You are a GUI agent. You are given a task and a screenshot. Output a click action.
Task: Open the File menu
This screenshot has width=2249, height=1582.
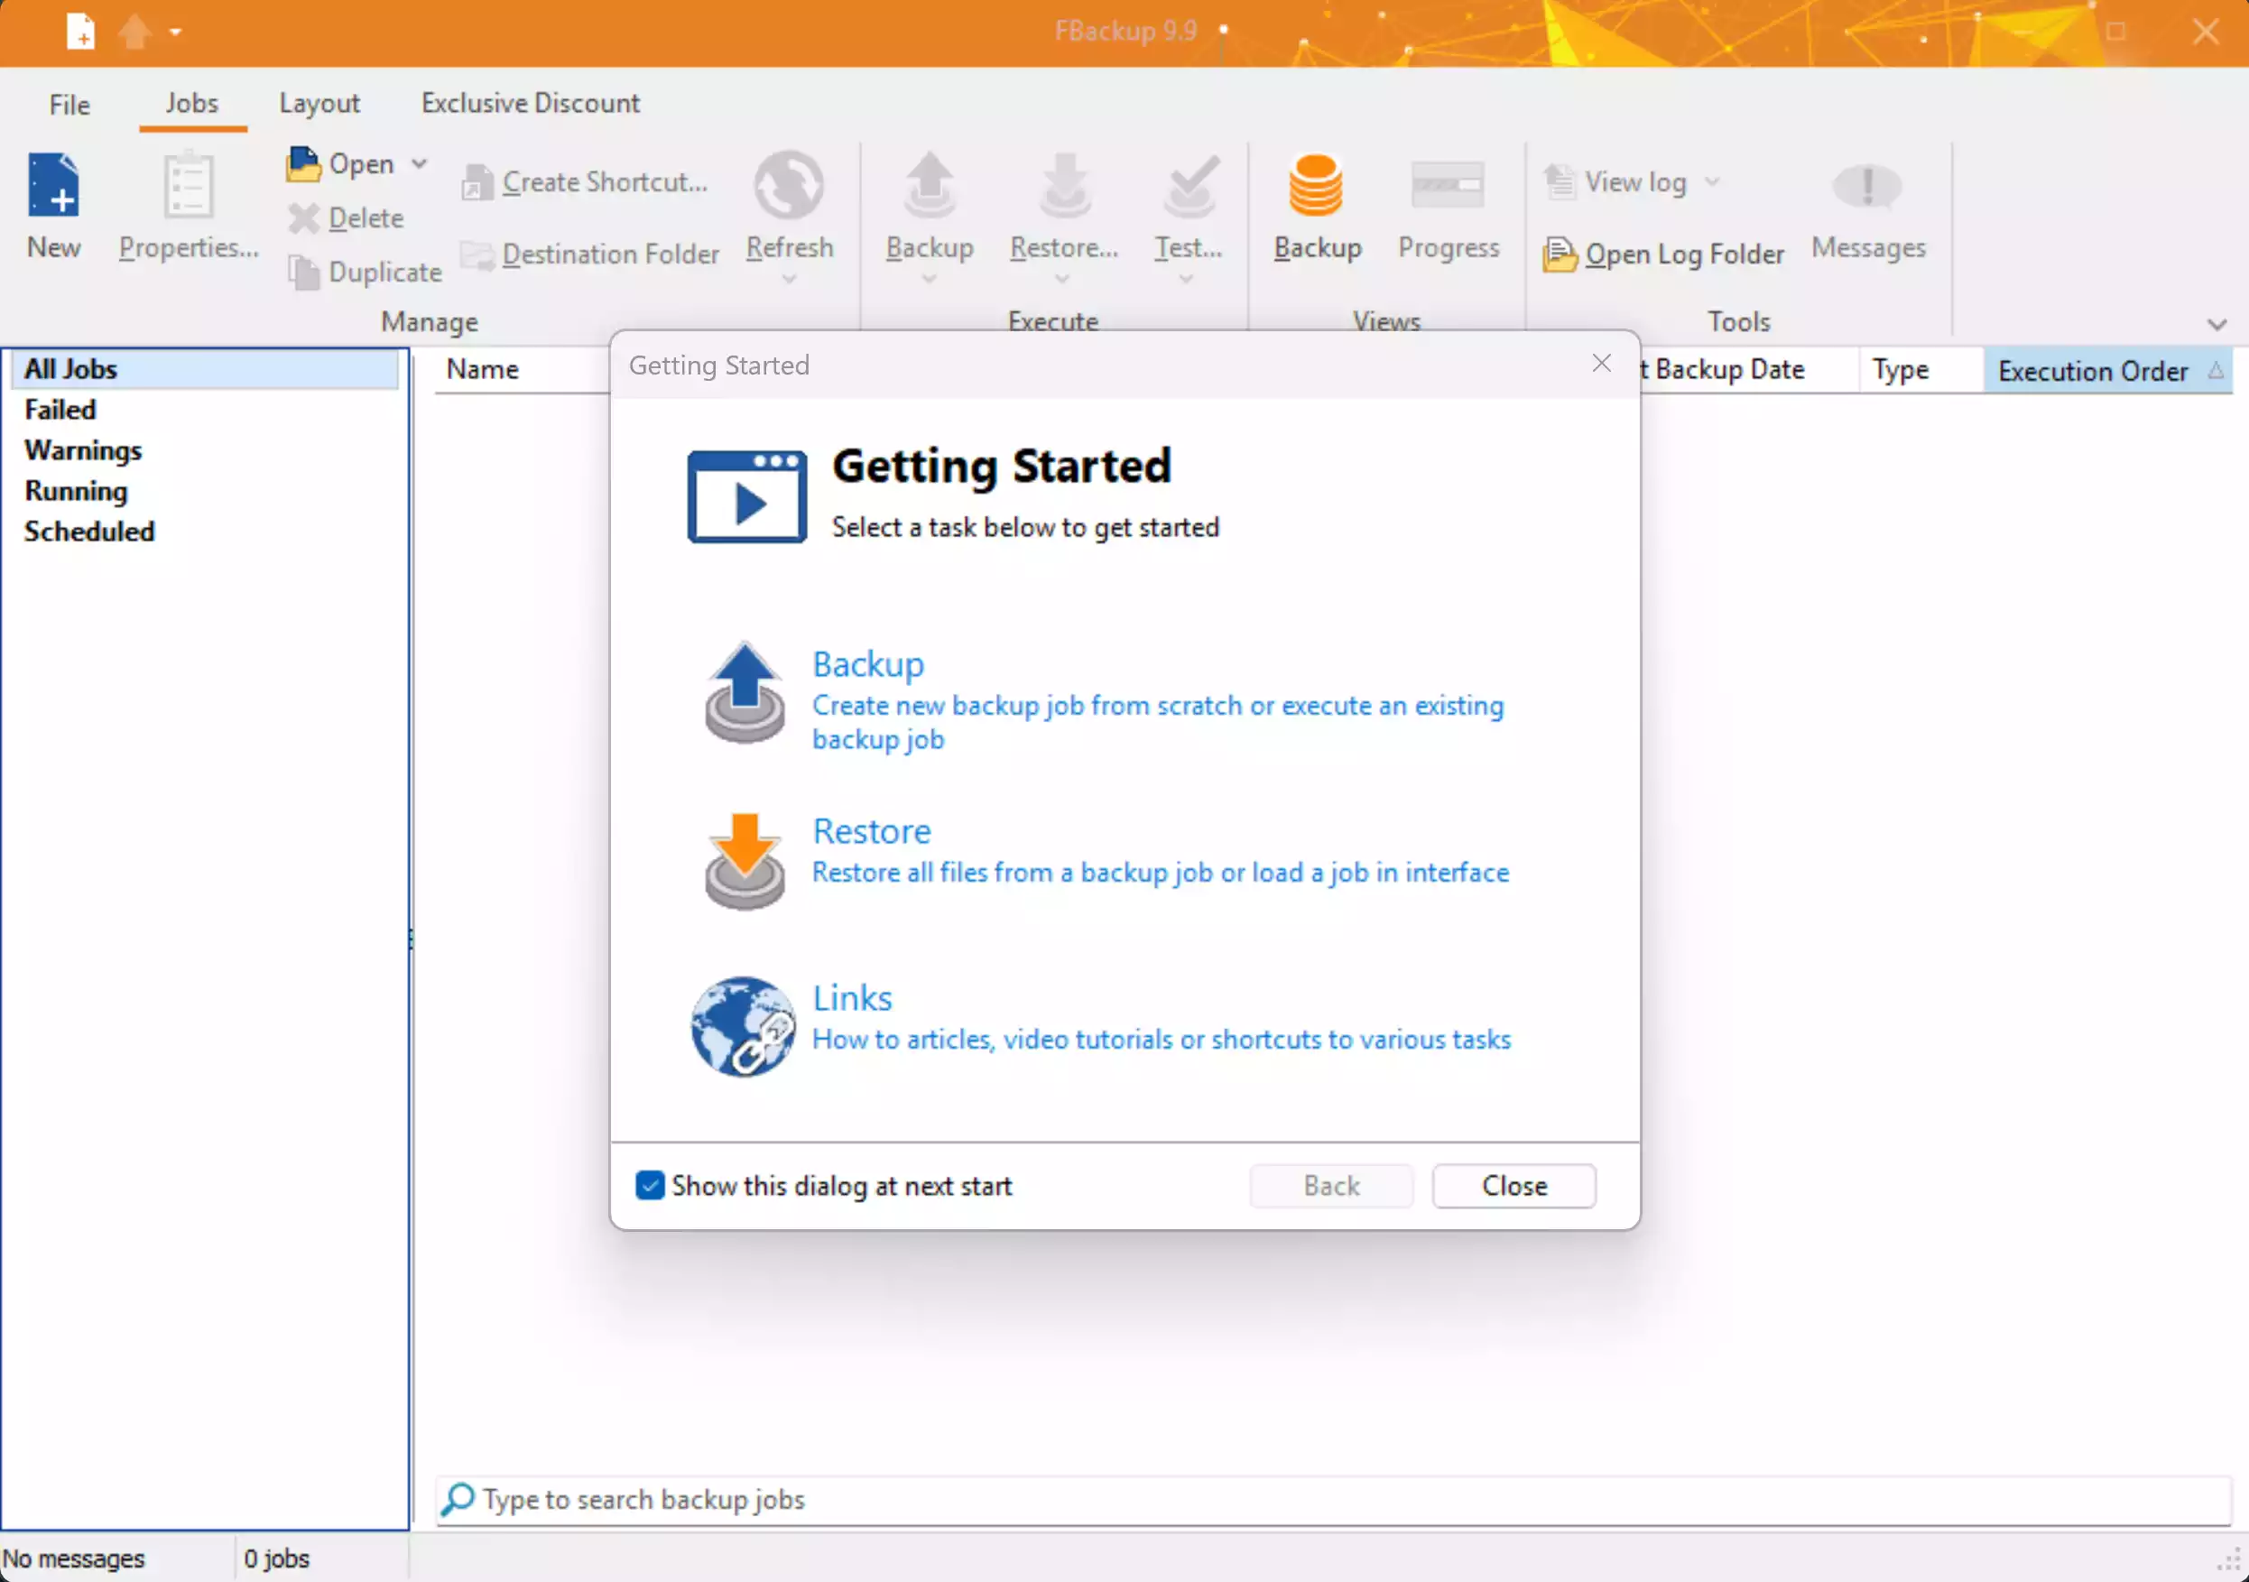point(69,104)
